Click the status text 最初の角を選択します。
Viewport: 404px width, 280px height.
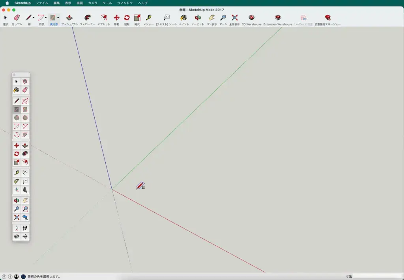(x=44, y=277)
